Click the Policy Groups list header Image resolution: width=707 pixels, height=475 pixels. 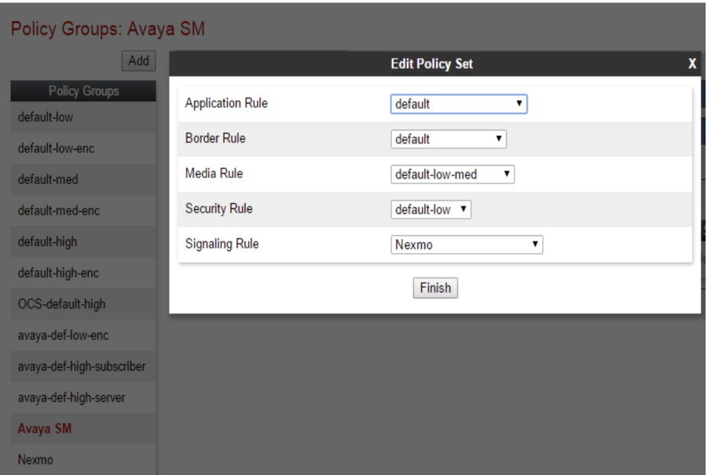83,91
